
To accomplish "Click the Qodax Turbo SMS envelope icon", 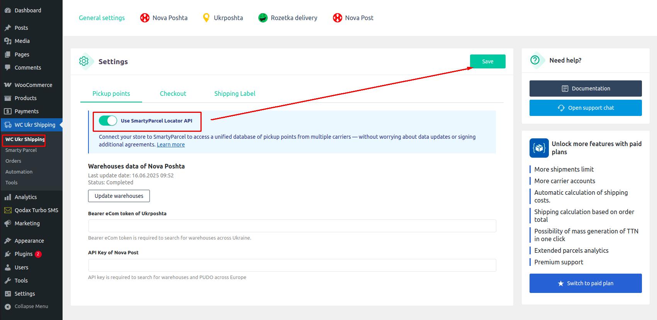I will coord(7,210).
